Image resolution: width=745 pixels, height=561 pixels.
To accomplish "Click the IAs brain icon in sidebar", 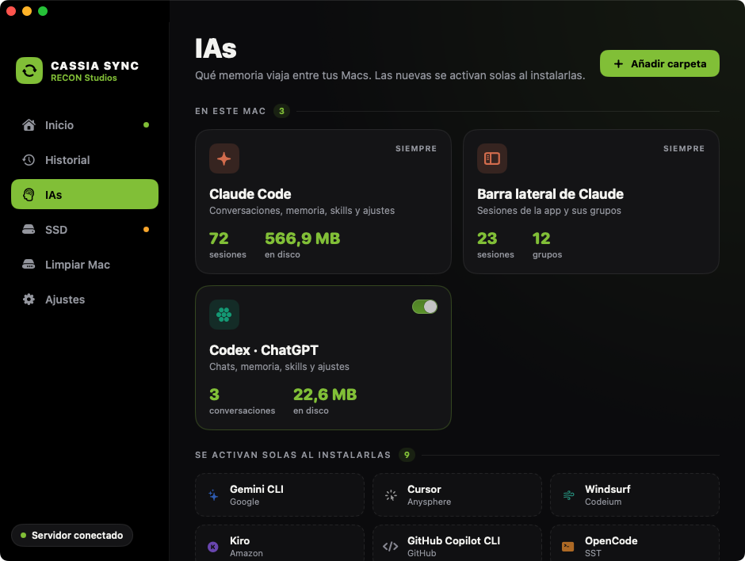I will pyautogui.click(x=29, y=195).
